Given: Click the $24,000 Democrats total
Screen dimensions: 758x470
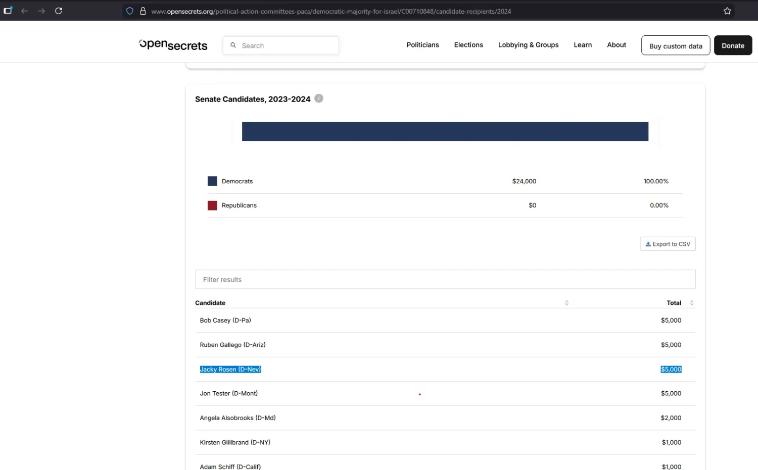Looking at the screenshot, I should pos(524,181).
